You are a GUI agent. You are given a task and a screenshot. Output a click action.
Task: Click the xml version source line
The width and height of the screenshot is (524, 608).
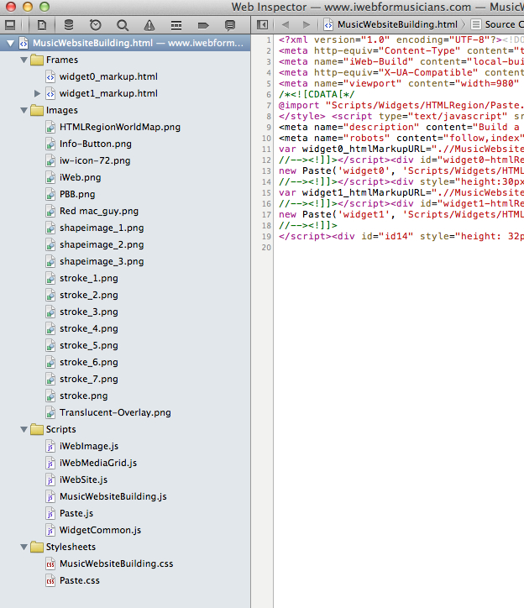pos(401,40)
